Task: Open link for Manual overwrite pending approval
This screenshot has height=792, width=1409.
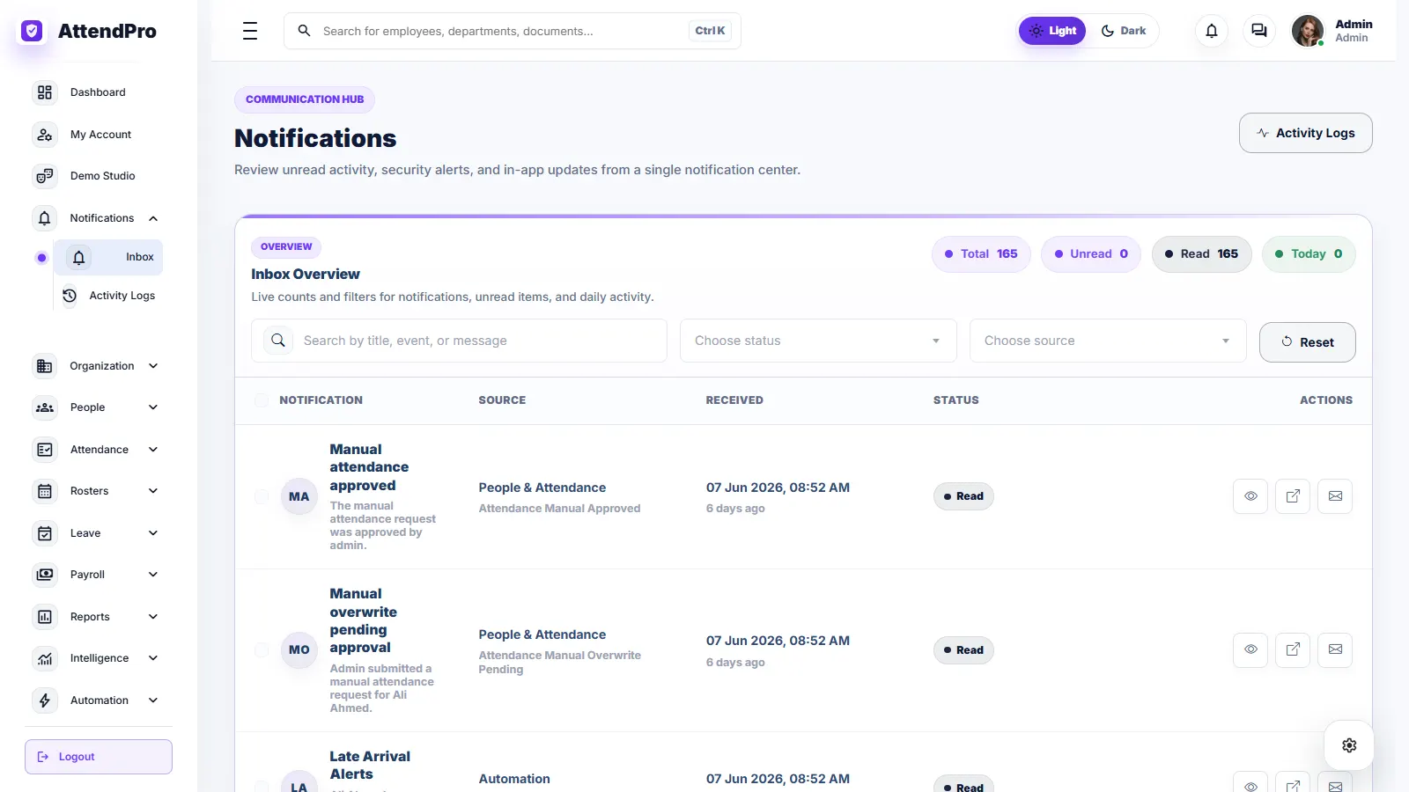Action: click(1293, 649)
